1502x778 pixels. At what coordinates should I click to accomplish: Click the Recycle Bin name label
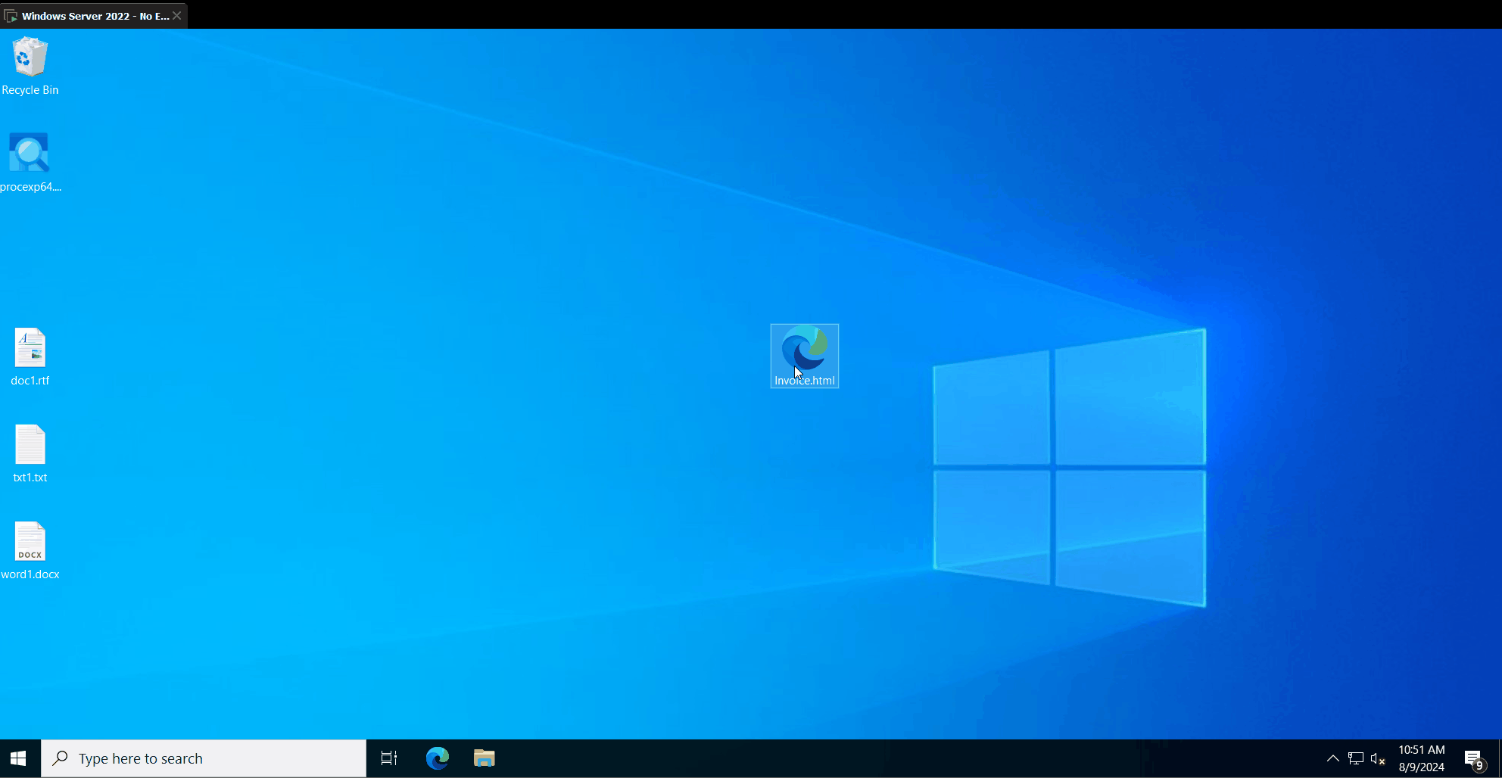[x=30, y=90]
